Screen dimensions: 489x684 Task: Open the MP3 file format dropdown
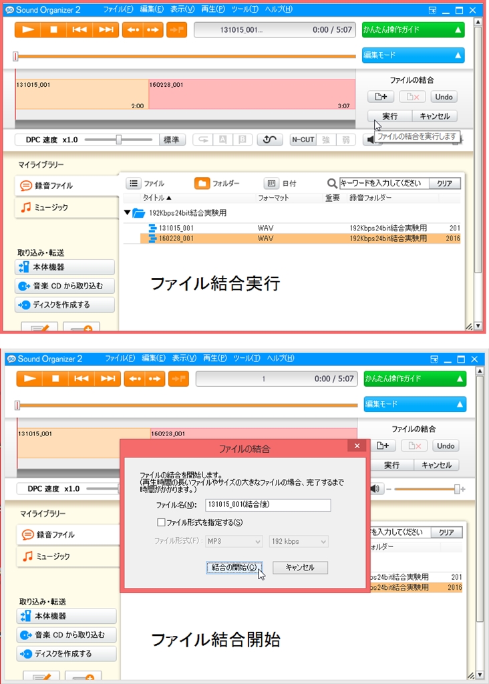coord(234,541)
